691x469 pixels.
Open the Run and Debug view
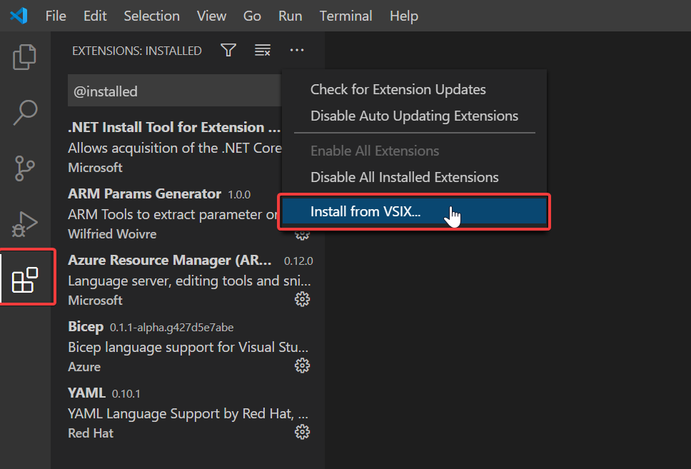click(25, 224)
